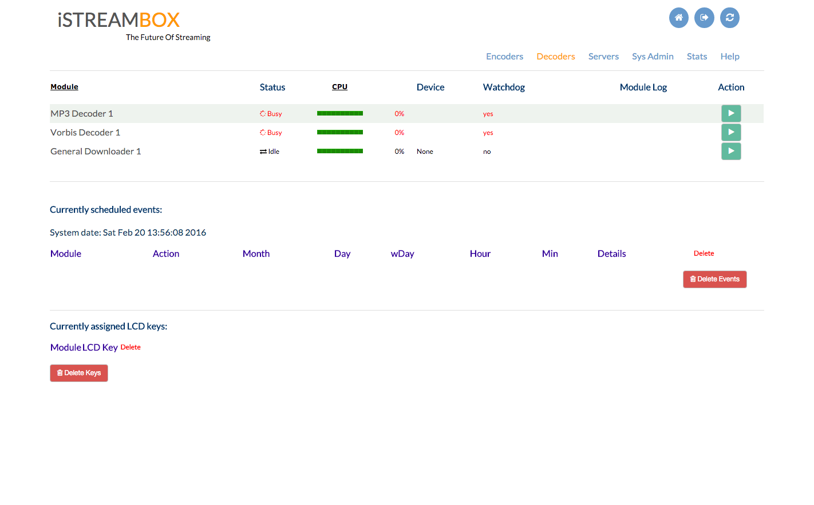Viewport: 814px width, 505px height.
Task: Click the Delete Events button
Action: (714, 279)
